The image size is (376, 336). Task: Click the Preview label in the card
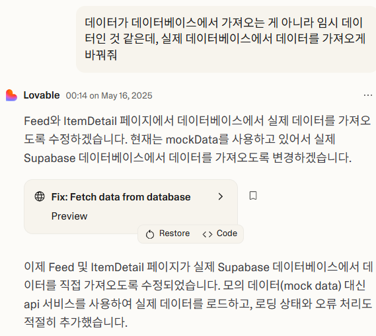69,216
